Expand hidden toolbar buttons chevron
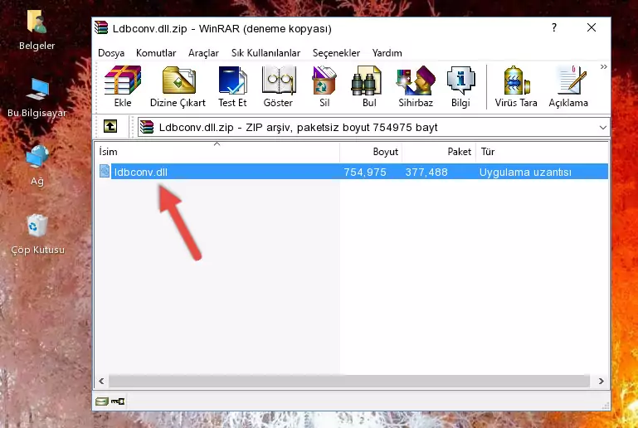 point(603,66)
